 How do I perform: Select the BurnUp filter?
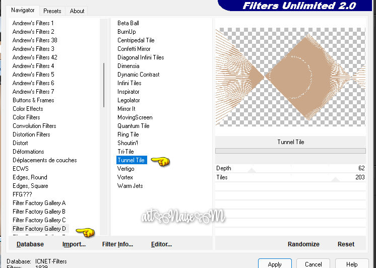click(x=127, y=32)
